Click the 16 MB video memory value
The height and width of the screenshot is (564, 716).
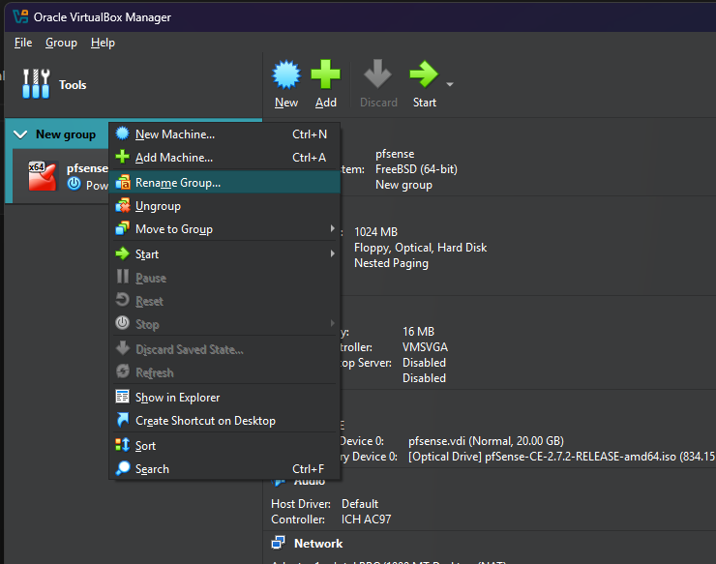pos(418,332)
